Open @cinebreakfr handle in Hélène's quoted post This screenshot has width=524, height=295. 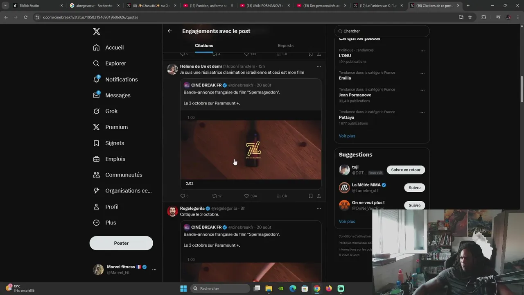pyautogui.click(x=241, y=85)
